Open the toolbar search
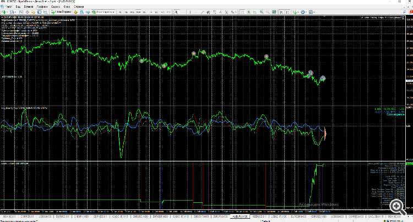The image size is (413, 222). click(404, 12)
